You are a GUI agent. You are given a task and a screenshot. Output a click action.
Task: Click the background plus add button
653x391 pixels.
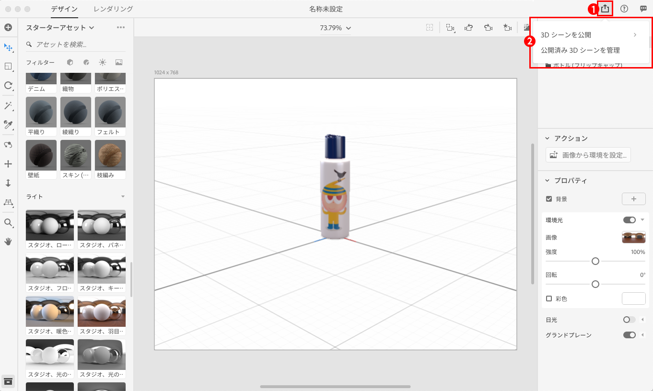pos(634,199)
